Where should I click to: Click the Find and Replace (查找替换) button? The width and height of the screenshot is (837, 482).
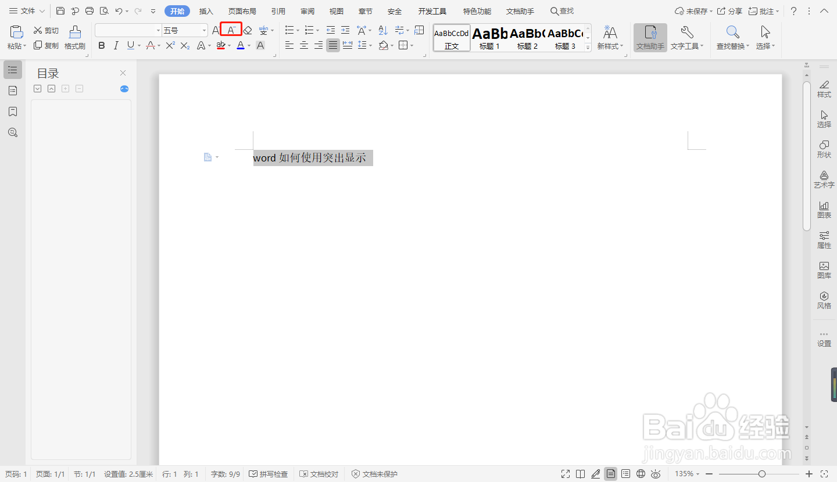[x=732, y=38]
